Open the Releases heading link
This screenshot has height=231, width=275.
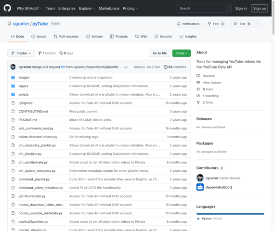point(204,119)
